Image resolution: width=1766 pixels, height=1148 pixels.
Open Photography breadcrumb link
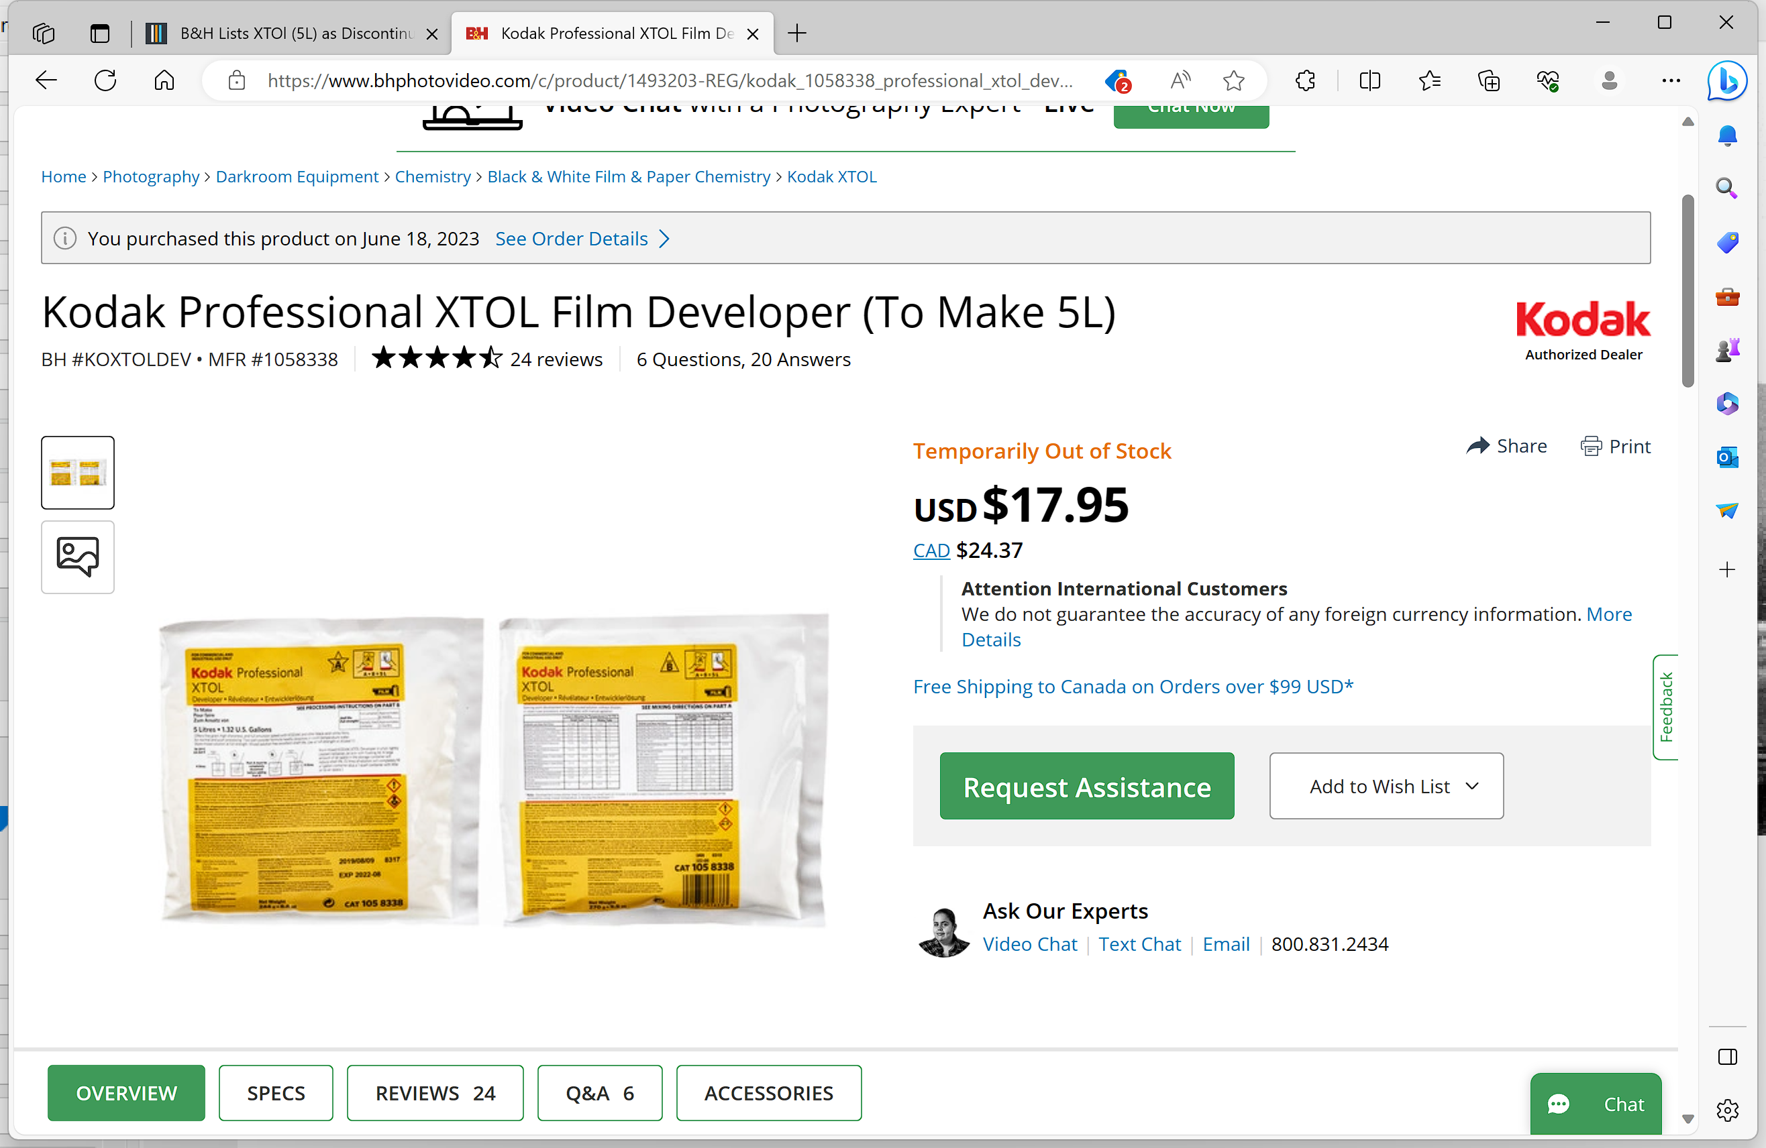150,176
